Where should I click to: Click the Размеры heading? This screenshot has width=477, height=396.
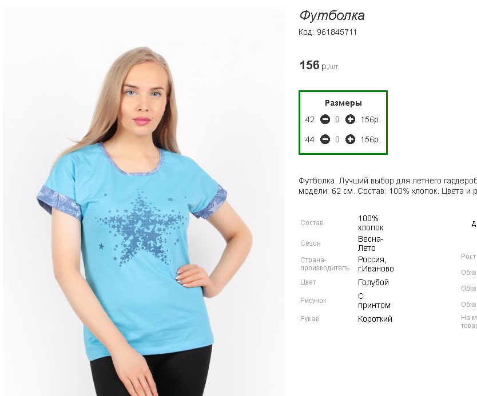[344, 103]
